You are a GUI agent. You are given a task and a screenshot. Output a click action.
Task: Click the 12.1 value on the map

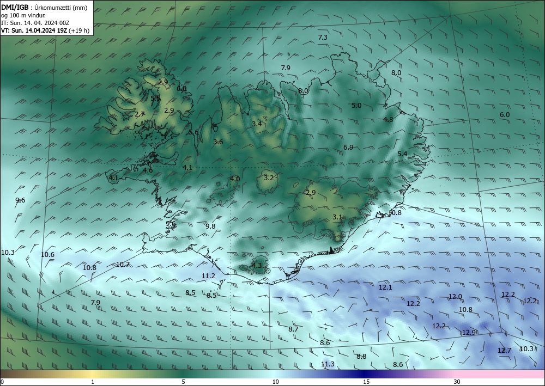click(385, 287)
